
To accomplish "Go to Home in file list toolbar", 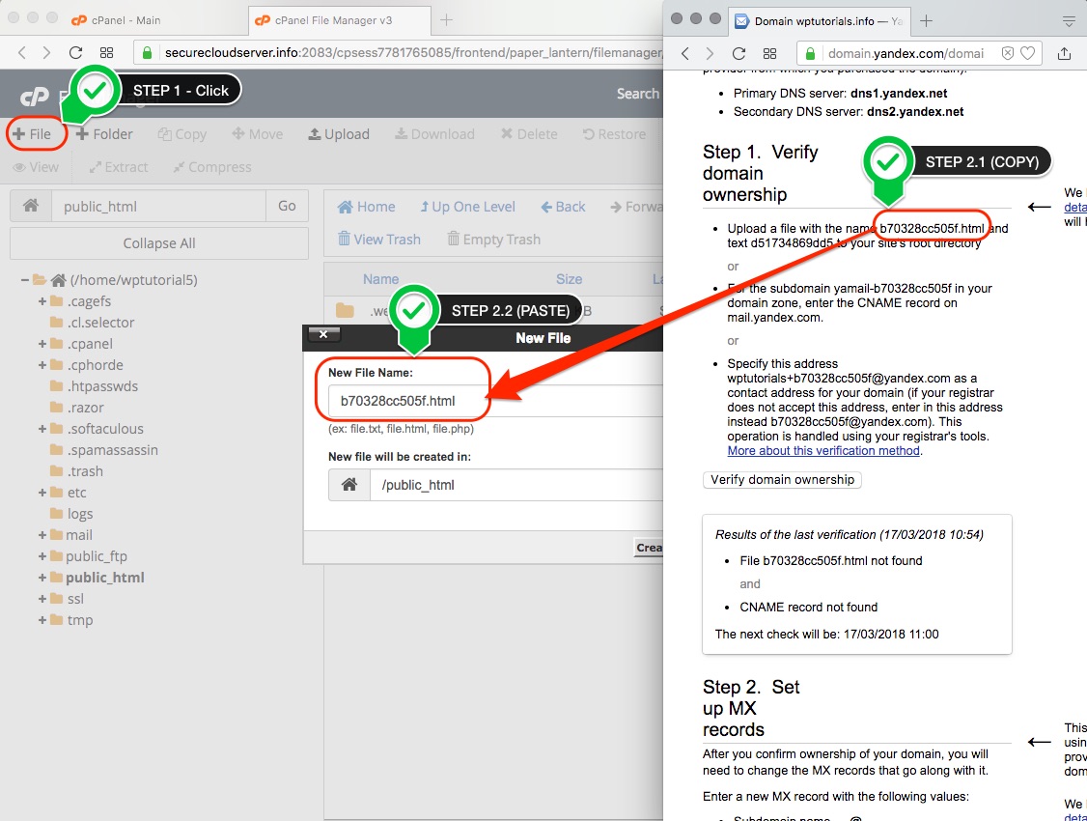I will point(366,207).
